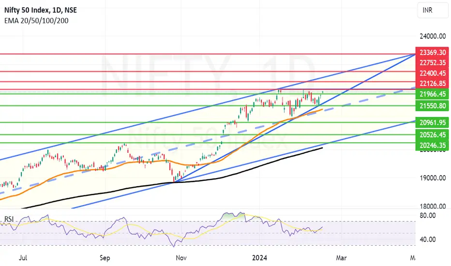Click the 2024 date label on time axis
The width and height of the screenshot is (451, 266).
259,258
